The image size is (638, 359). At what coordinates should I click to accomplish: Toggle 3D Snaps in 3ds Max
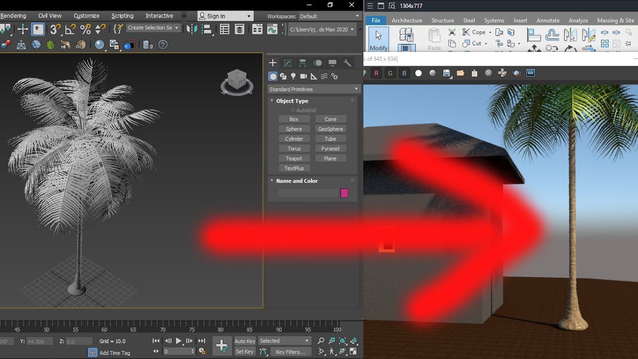coord(55,29)
